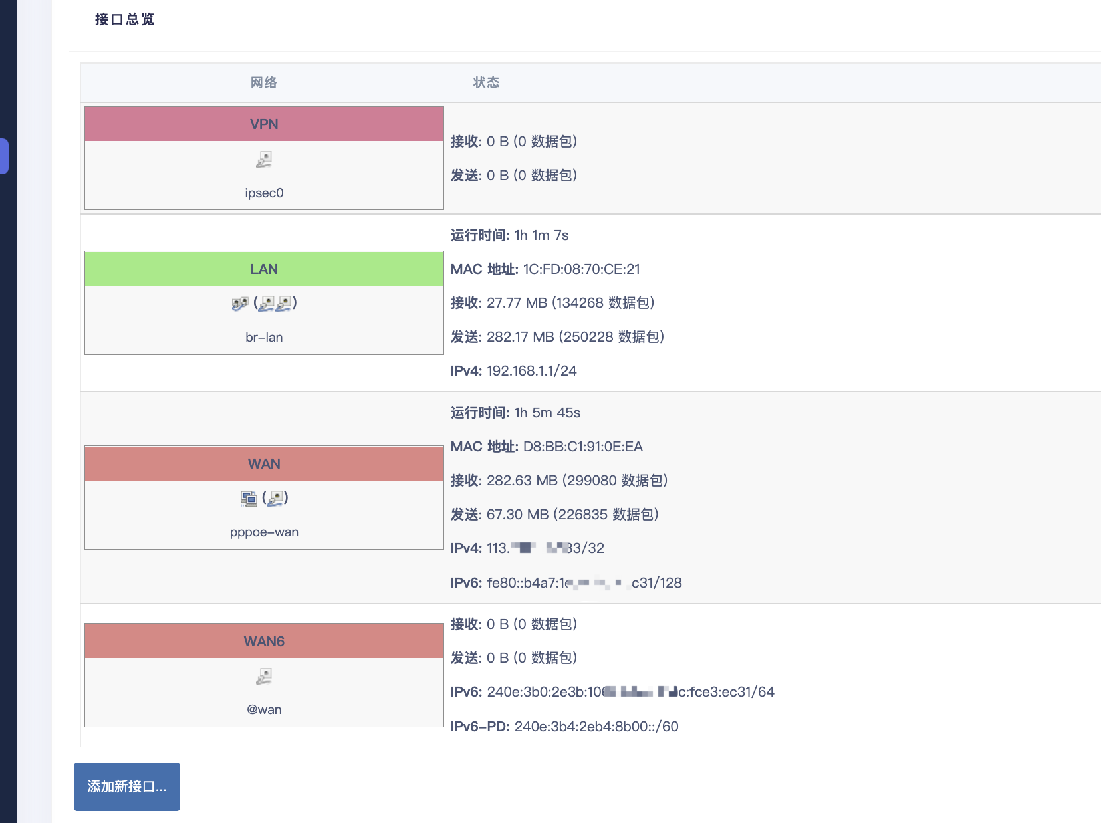Screen dimensions: 1101x823
Task: Select the red VPN interface header bar
Action: [264, 124]
